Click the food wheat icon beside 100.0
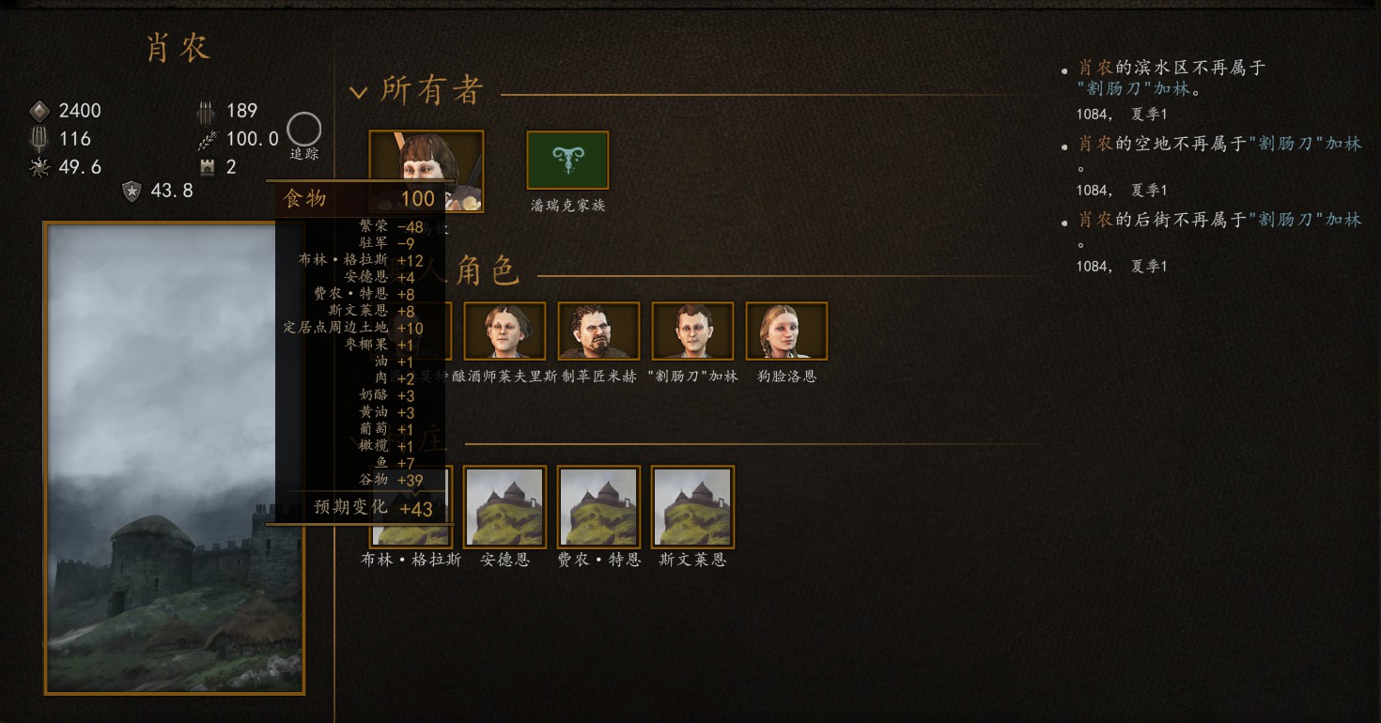Image resolution: width=1381 pixels, height=723 pixels. [x=206, y=139]
